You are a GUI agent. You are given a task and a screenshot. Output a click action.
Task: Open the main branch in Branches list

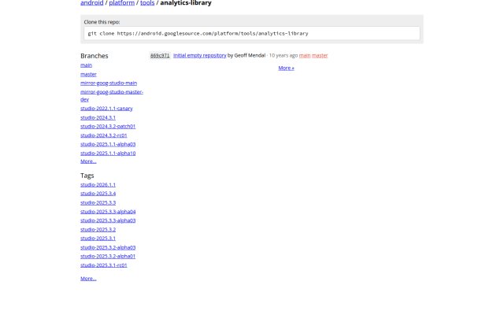point(86,65)
